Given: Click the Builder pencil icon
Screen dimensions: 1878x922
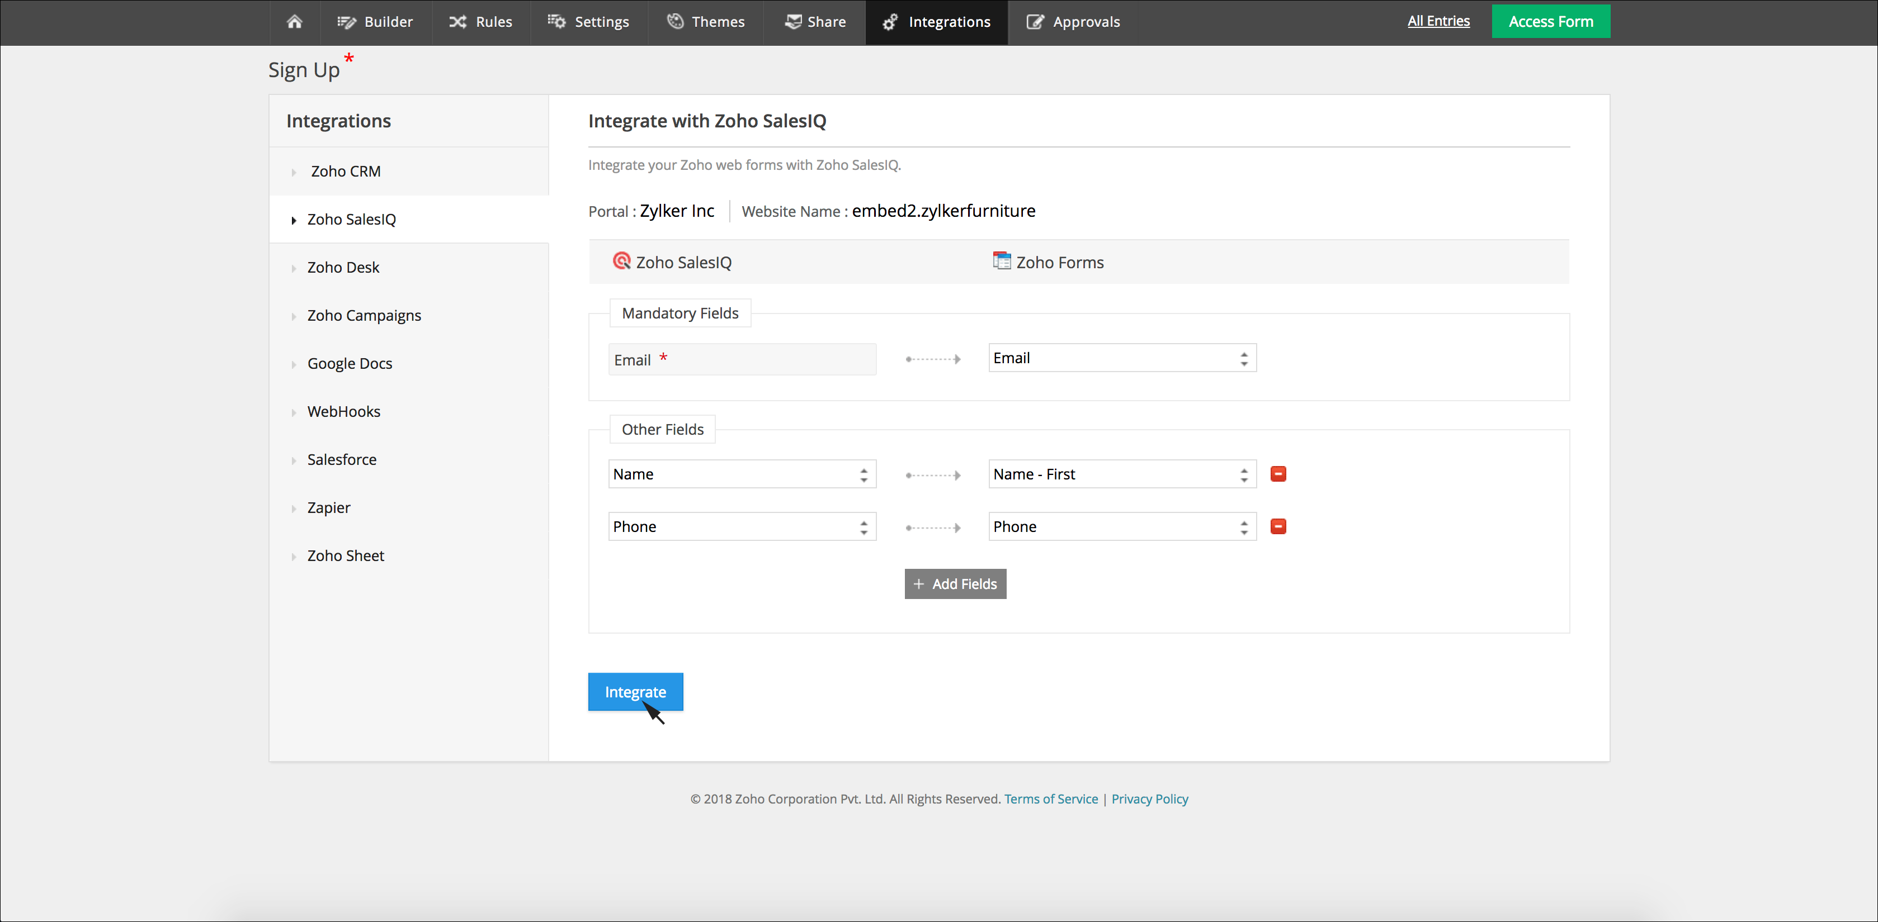Looking at the screenshot, I should (346, 22).
